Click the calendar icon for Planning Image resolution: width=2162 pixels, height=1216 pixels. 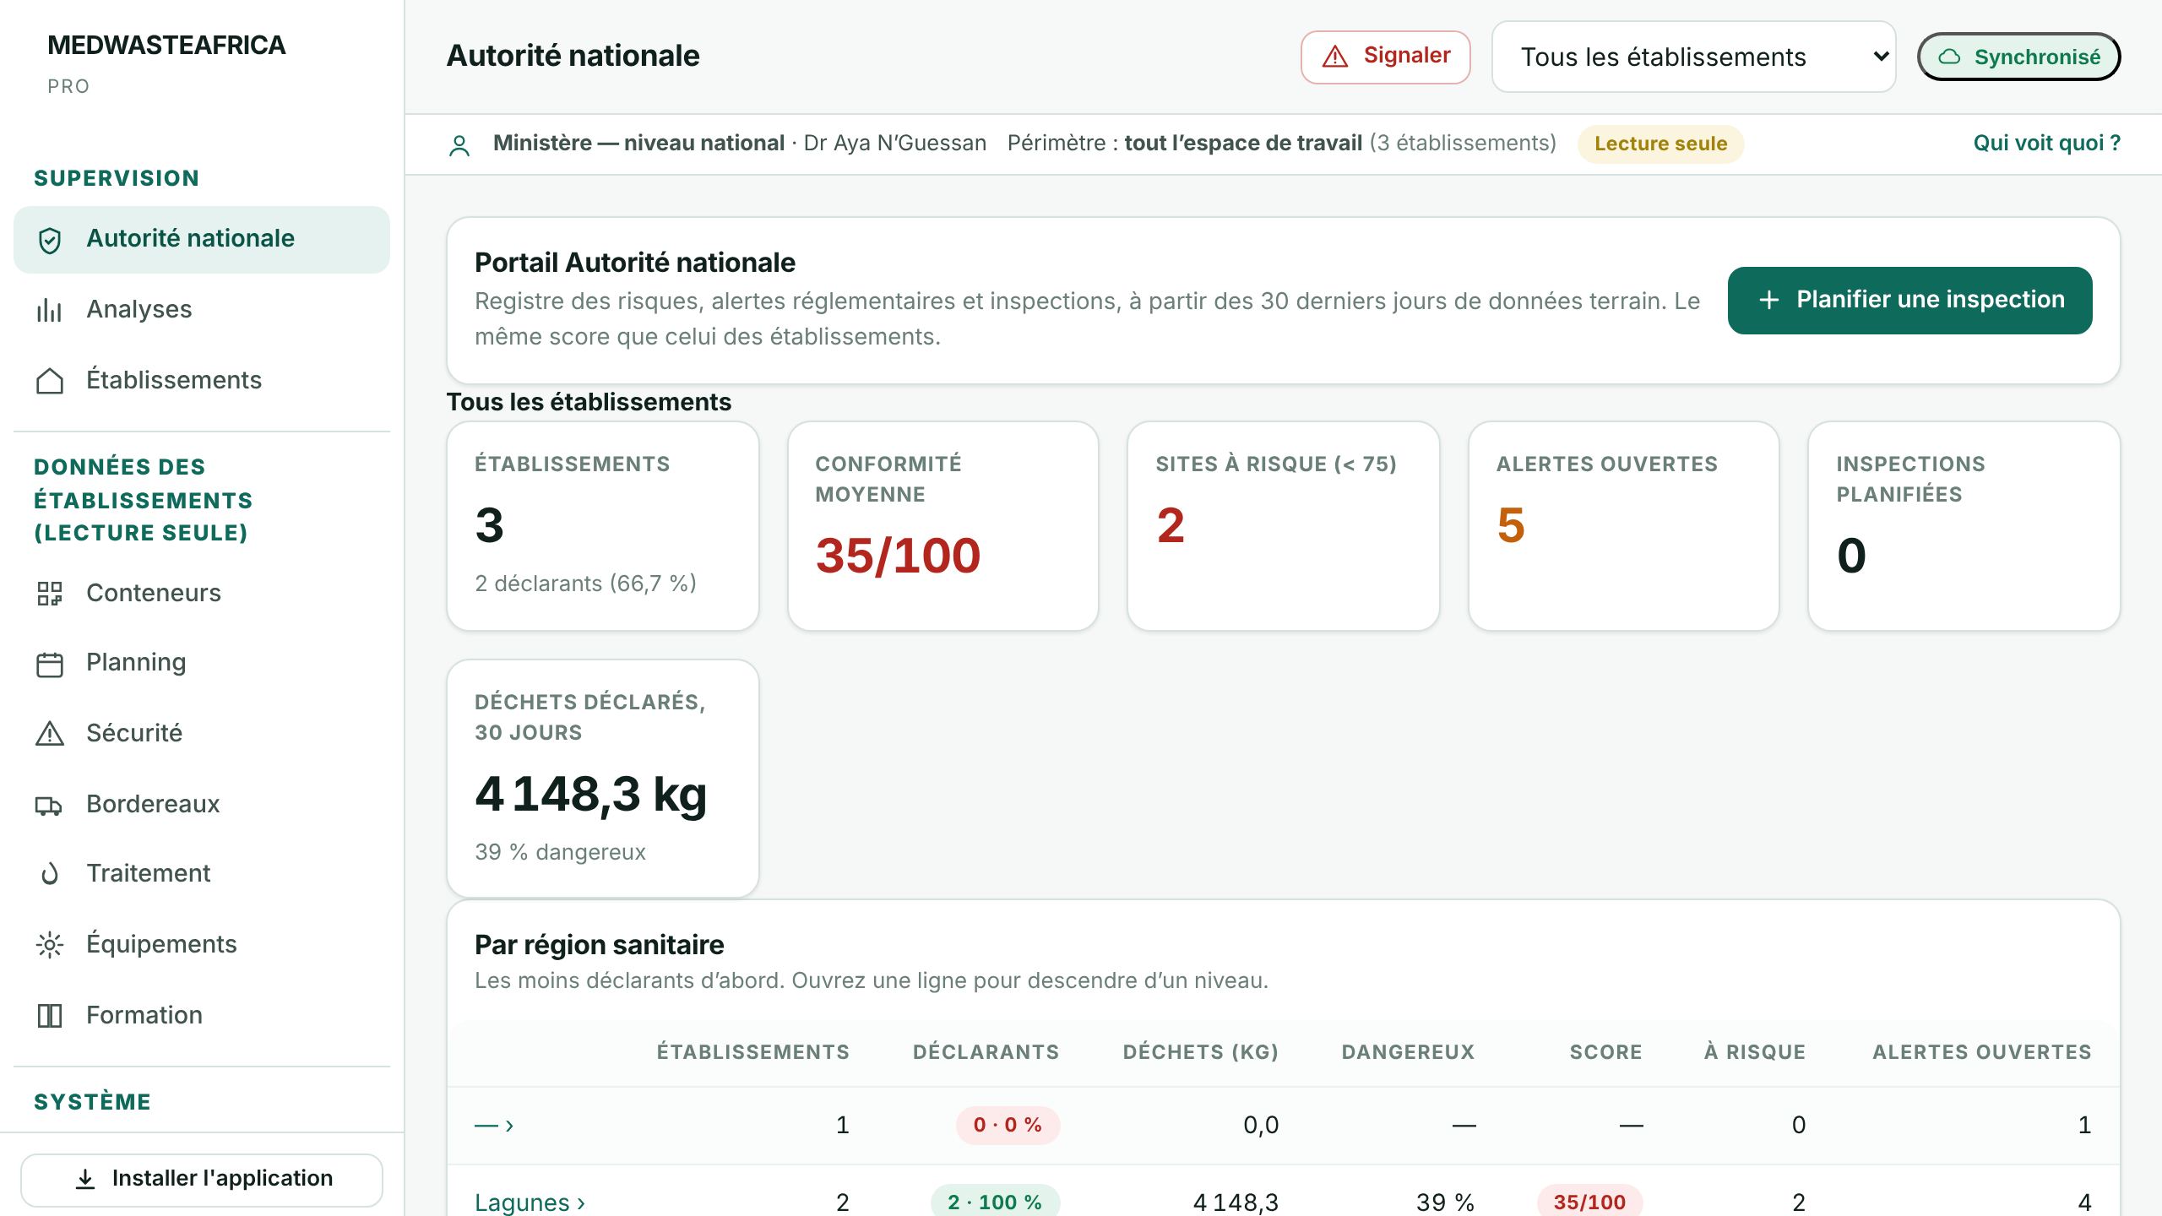click(50, 664)
